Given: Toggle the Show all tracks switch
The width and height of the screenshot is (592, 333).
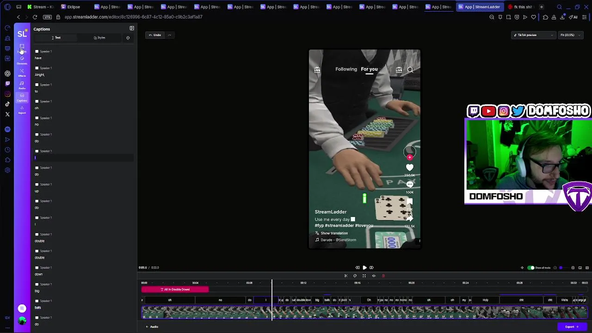Looking at the screenshot, I should click(531, 268).
